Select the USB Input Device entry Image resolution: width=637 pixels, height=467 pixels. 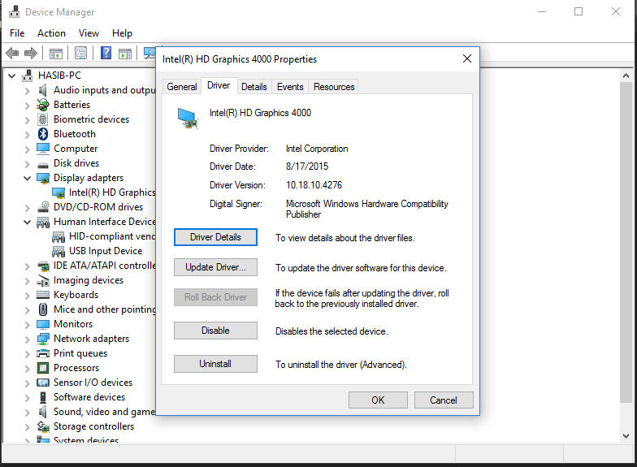[106, 251]
